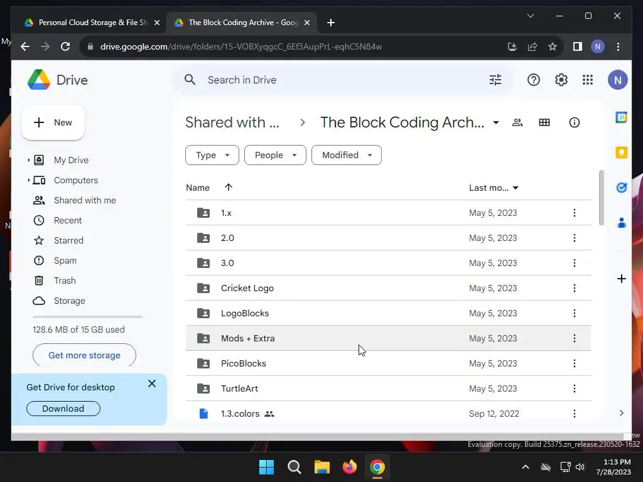The image size is (643, 482).
Task: Click the file list vertical scrollbar
Action: tap(601, 198)
